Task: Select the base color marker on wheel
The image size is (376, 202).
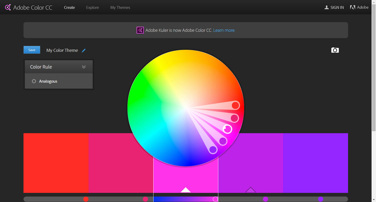Action: [x=227, y=129]
